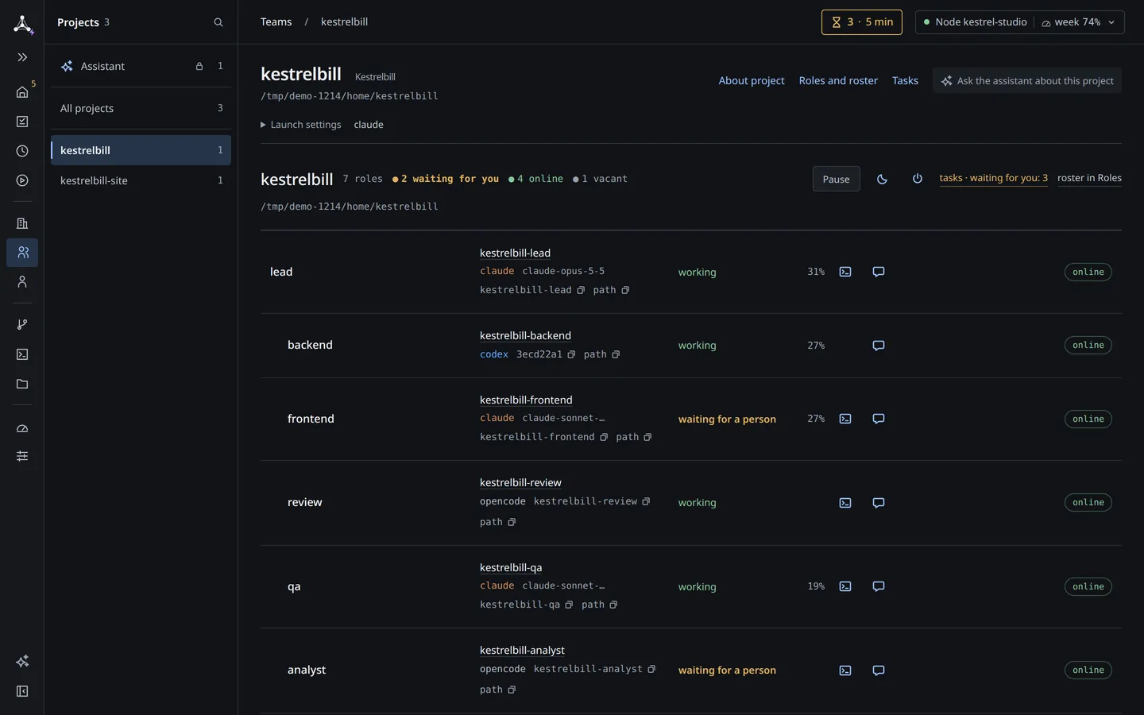
Task: Open chat for kestrelbill-analyst row
Action: [879, 671]
